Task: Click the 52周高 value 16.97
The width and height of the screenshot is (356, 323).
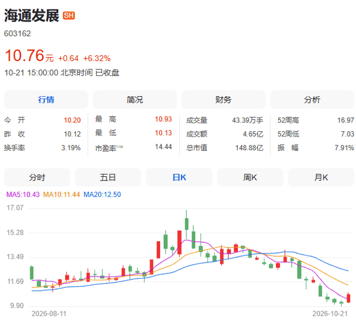Action: [x=345, y=120]
